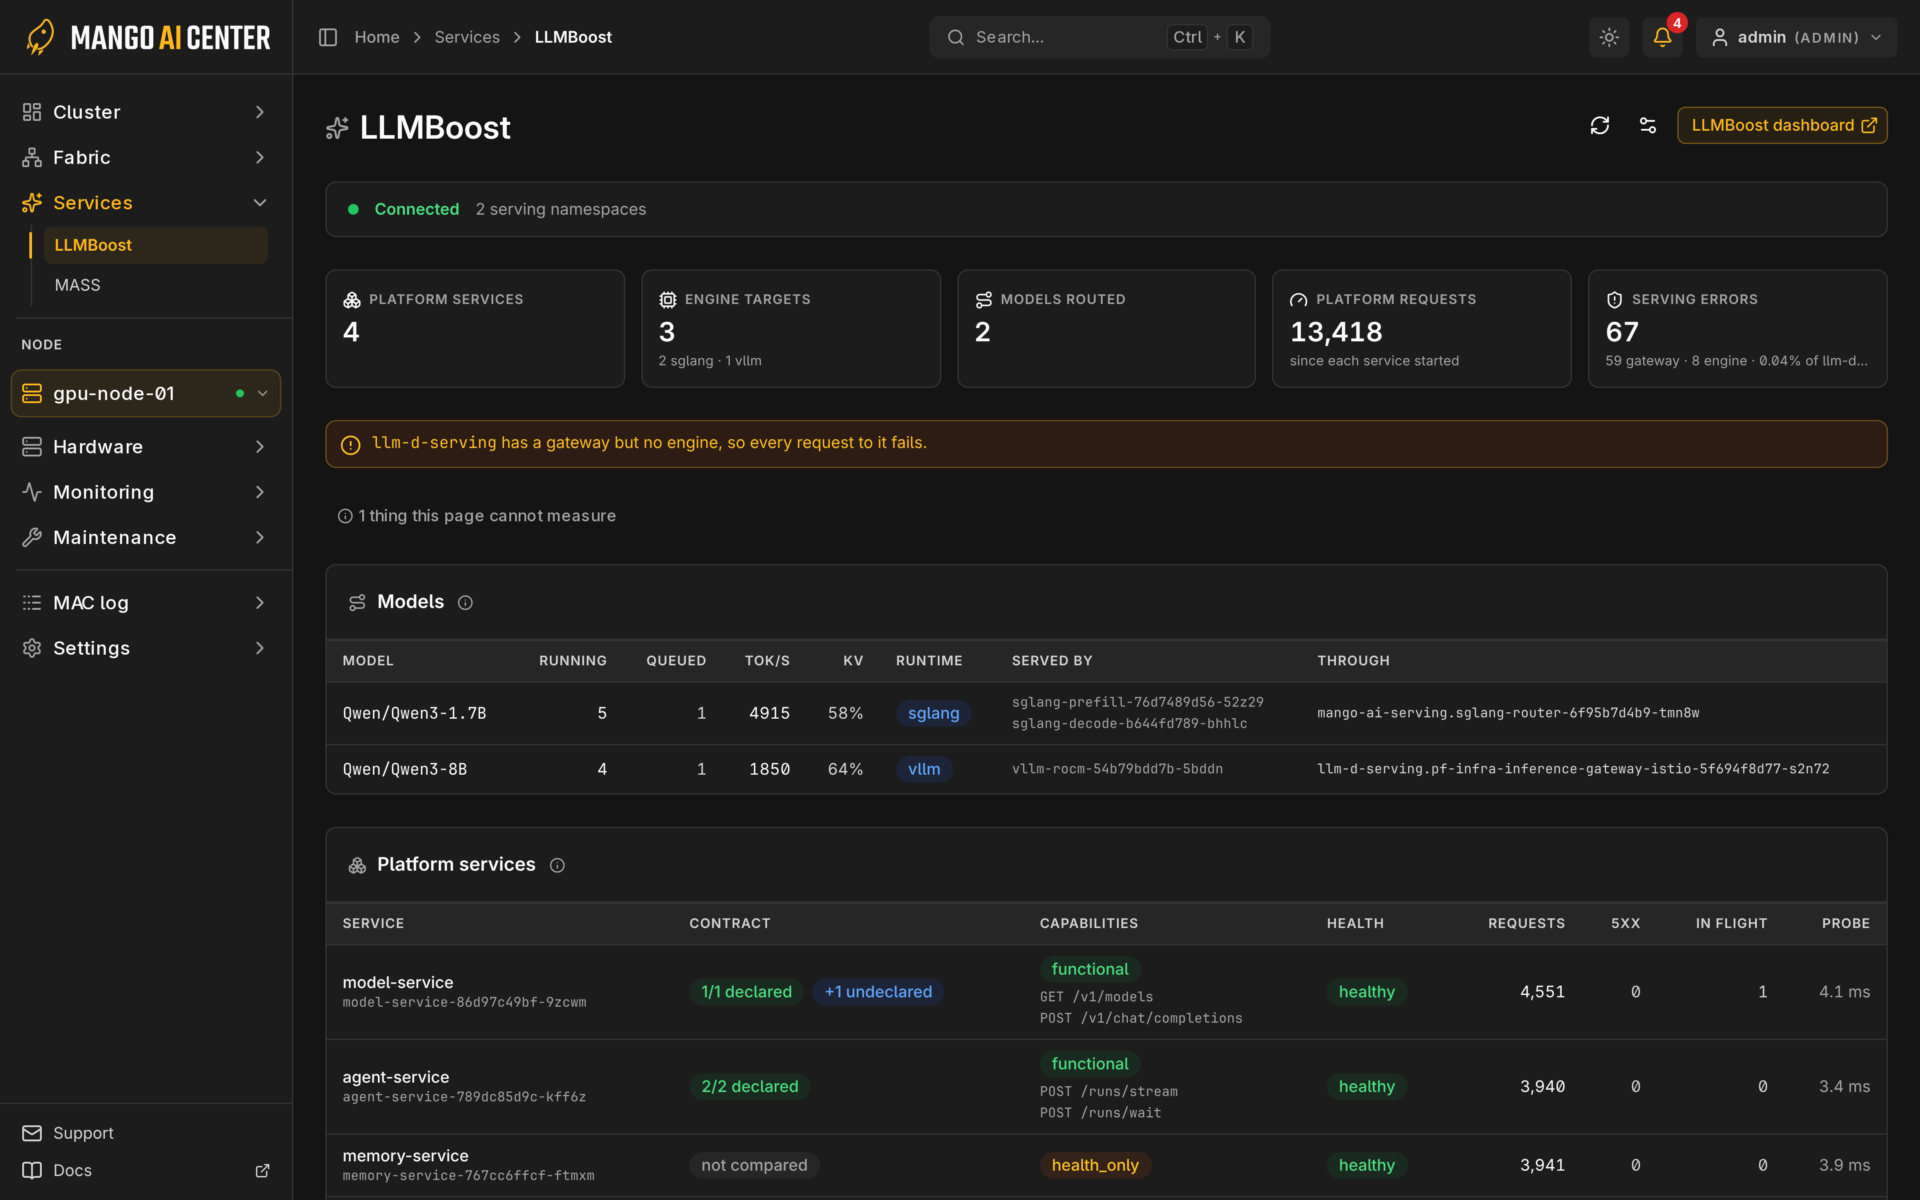This screenshot has width=1920, height=1200.
Task: Refresh the LLMBoost page
Action: pyautogui.click(x=1600, y=125)
